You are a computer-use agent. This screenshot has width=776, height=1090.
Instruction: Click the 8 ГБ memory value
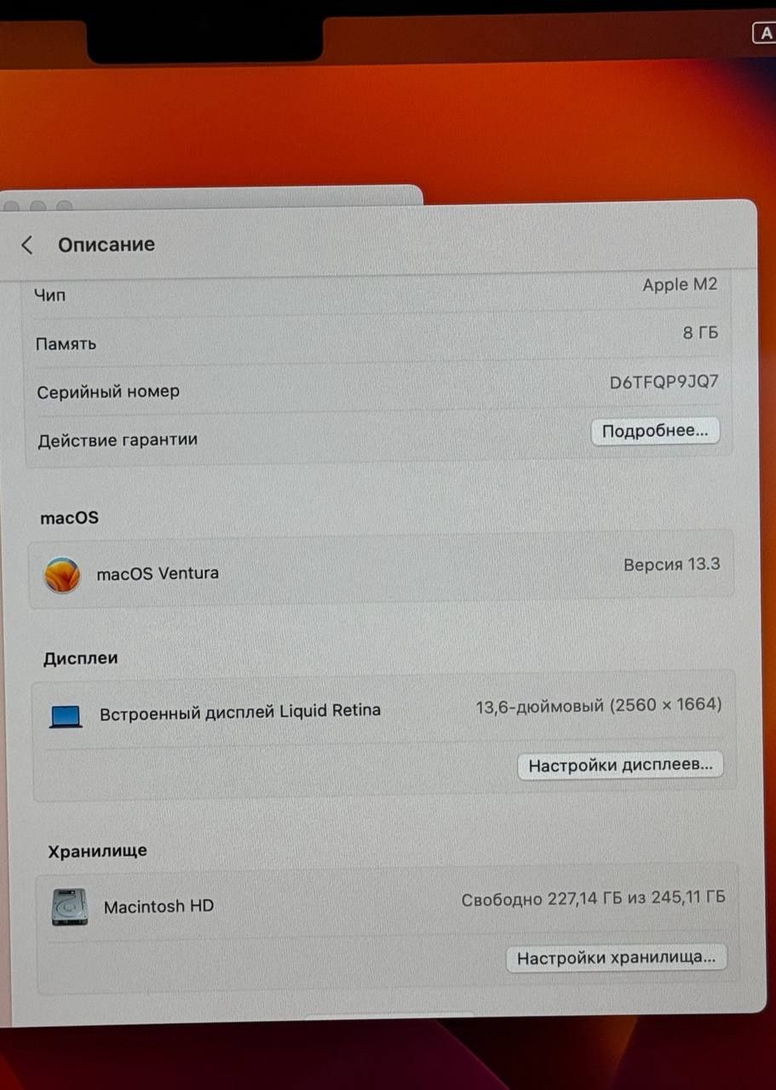point(700,333)
